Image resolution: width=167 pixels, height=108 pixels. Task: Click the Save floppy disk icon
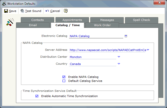click(6, 11)
